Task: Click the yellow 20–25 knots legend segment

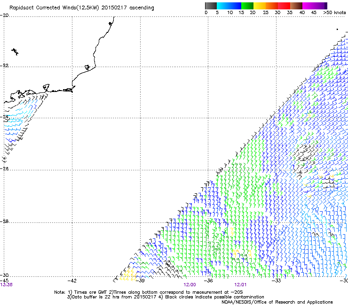Action: click(260, 6)
